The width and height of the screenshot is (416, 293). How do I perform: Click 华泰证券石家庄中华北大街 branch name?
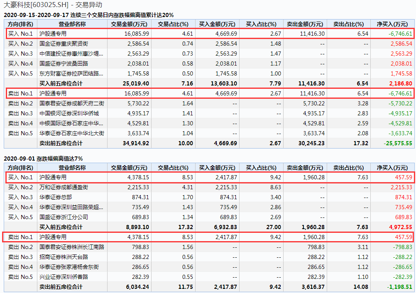tap(72, 133)
